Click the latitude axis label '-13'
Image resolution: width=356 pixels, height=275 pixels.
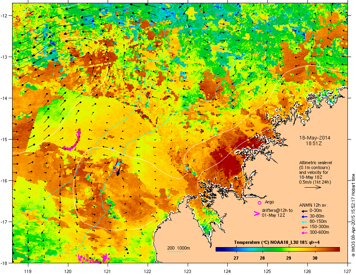coord(4,57)
